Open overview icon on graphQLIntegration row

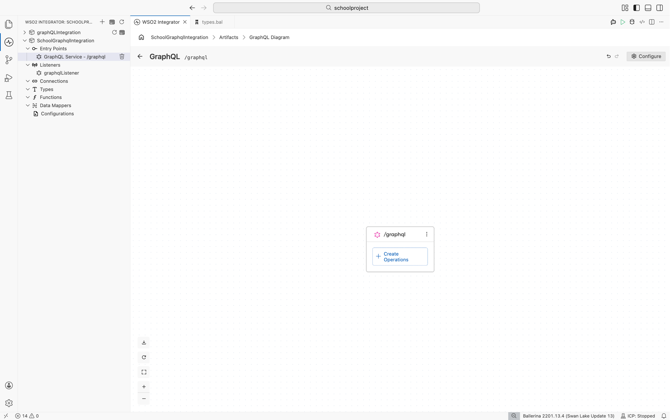point(122,32)
